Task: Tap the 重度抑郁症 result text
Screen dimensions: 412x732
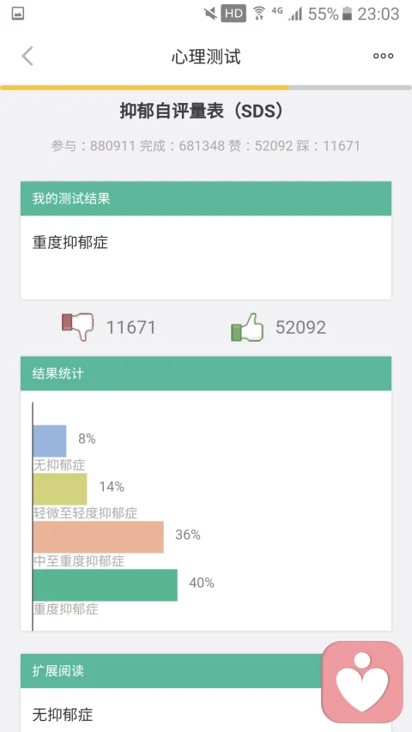Action: [70, 242]
